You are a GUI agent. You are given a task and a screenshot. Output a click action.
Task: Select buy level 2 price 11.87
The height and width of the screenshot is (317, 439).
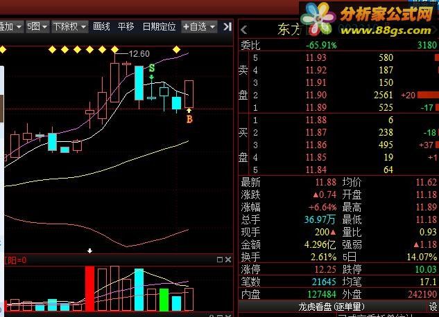pyautogui.click(x=316, y=132)
